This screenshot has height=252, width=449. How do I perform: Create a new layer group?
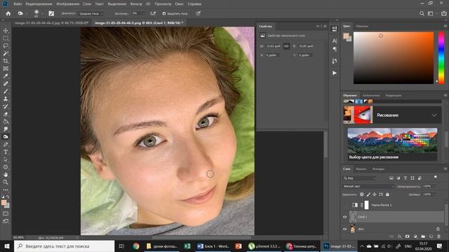423,237
